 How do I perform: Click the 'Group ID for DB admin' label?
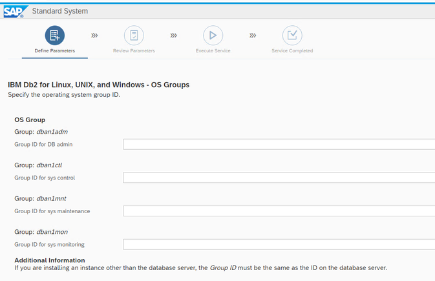point(43,144)
